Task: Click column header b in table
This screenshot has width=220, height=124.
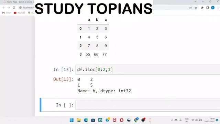Action: click(97, 20)
